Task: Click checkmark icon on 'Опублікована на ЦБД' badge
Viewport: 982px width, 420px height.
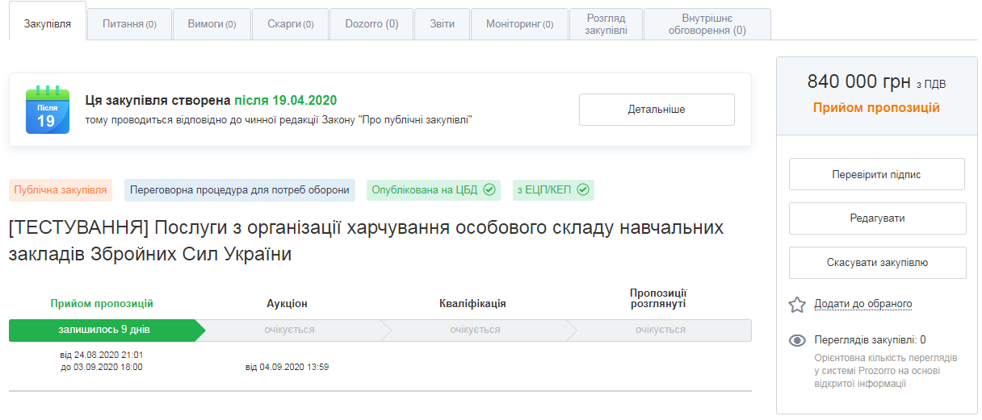Action: 489,190
